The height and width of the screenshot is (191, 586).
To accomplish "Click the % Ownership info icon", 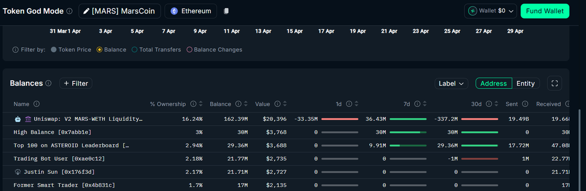I will coord(193,104).
